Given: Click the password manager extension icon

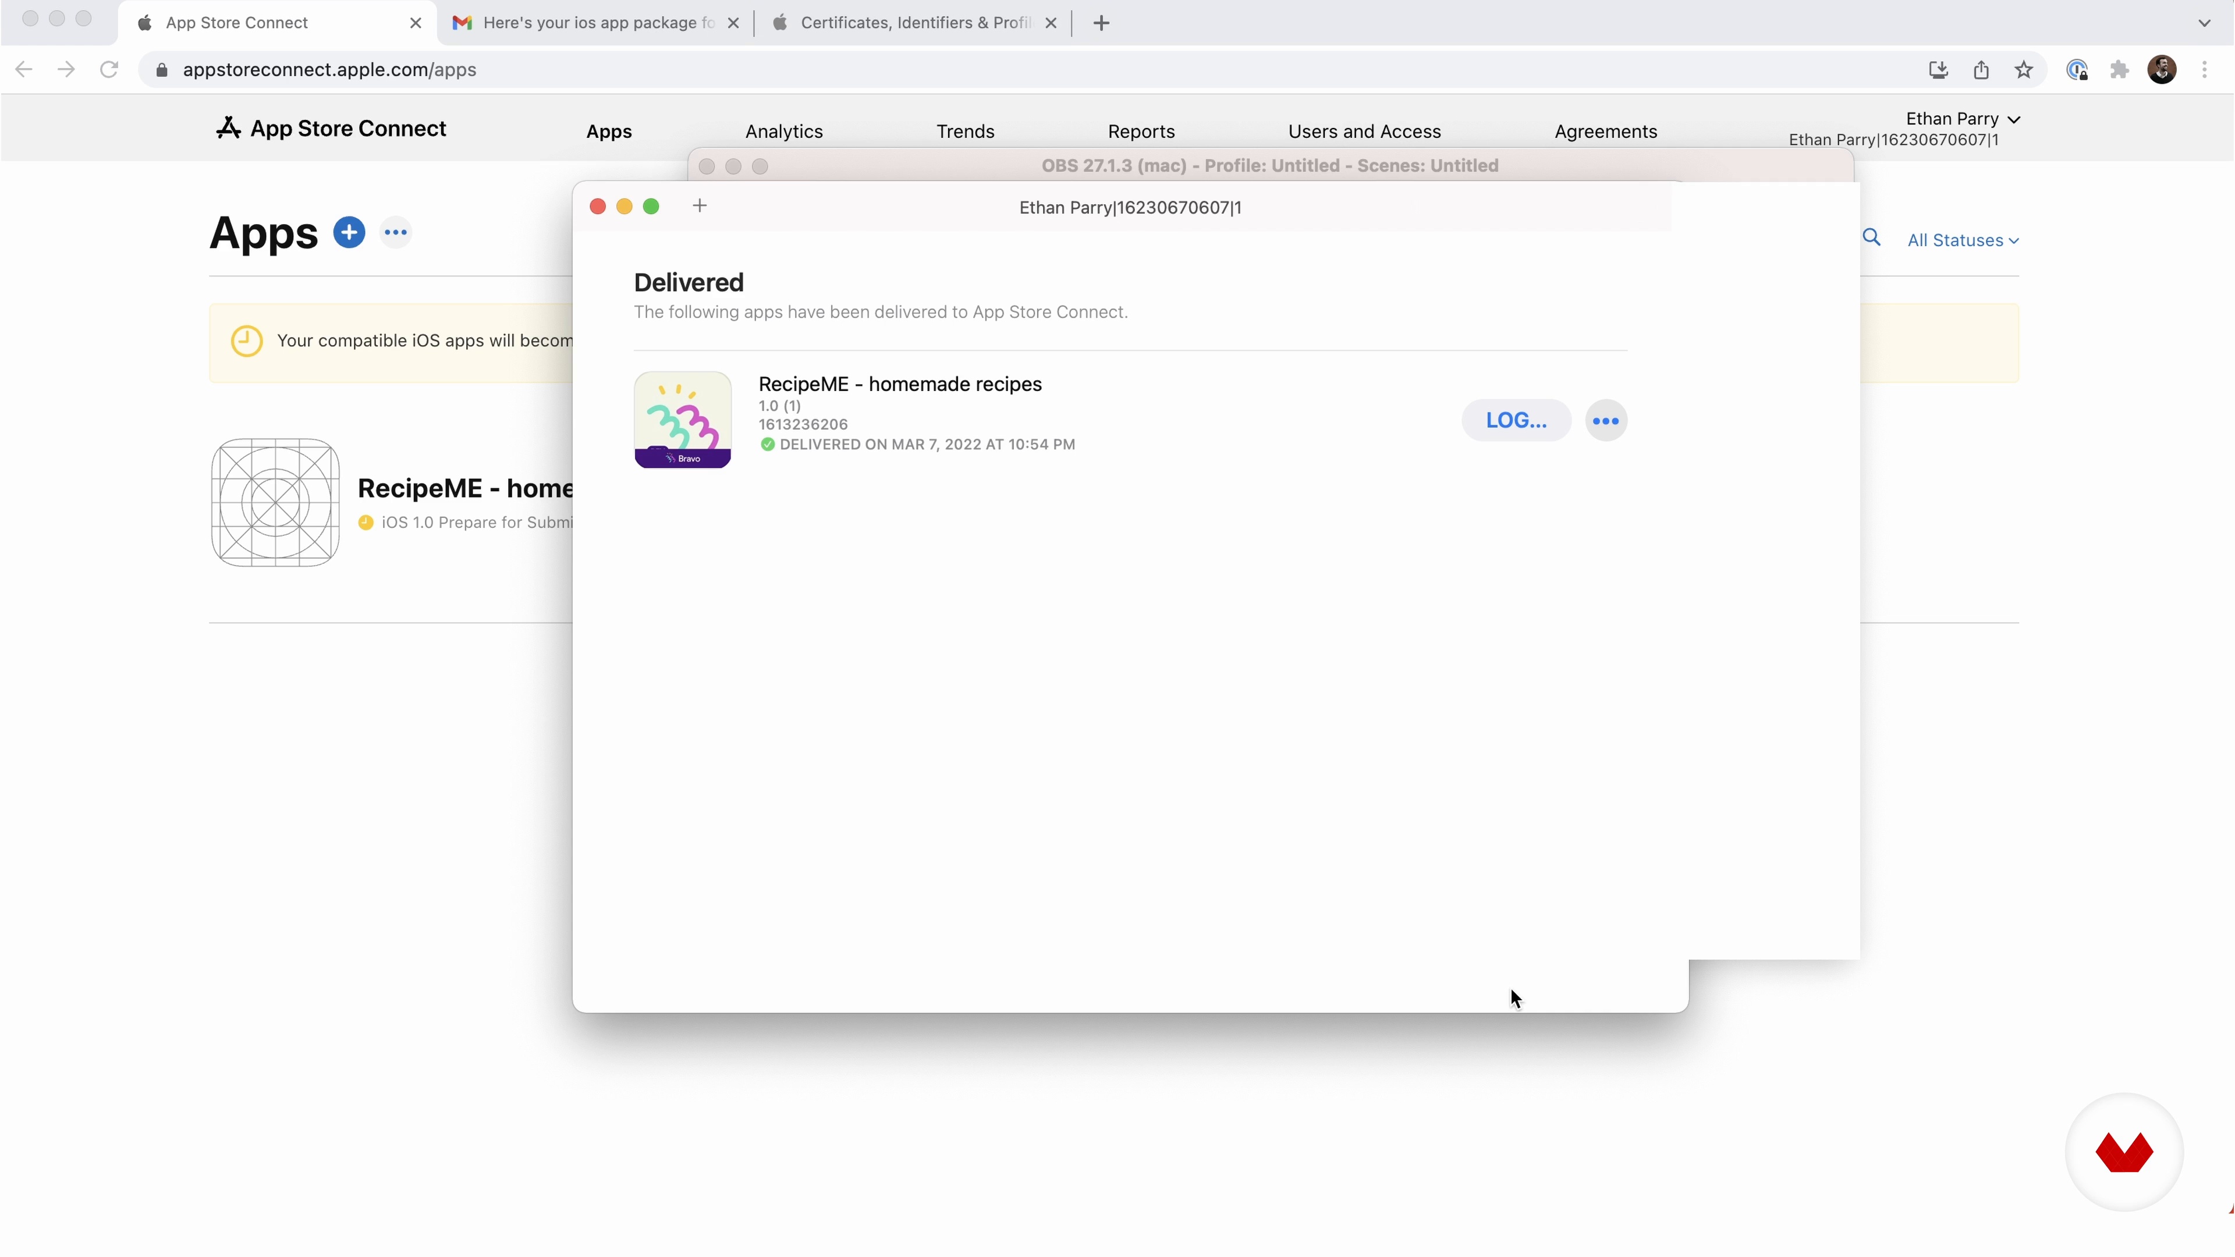Looking at the screenshot, I should [2077, 69].
